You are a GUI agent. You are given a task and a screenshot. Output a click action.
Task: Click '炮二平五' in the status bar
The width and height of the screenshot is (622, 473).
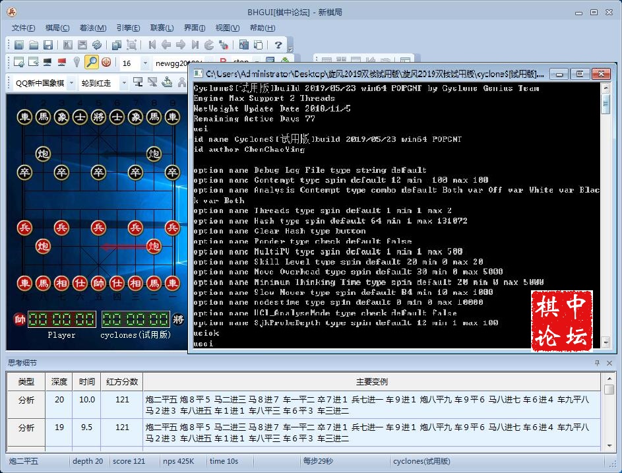tap(23, 461)
